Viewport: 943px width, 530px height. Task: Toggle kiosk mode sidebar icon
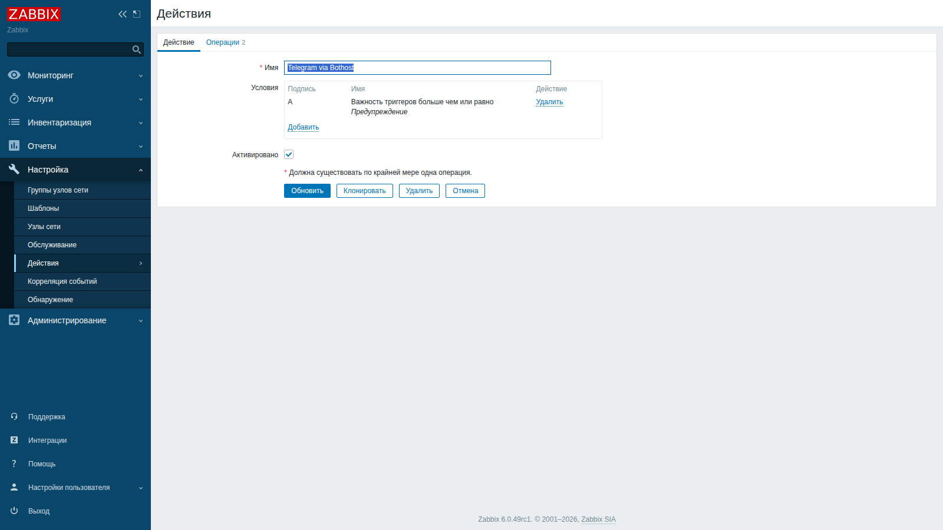tap(137, 14)
